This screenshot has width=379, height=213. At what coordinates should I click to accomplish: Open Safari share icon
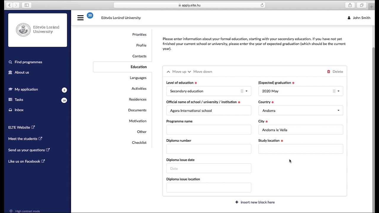coord(350,5)
